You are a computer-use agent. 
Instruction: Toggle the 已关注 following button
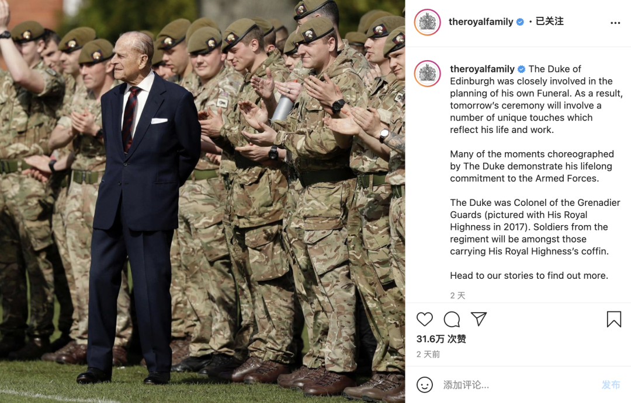pyautogui.click(x=549, y=22)
